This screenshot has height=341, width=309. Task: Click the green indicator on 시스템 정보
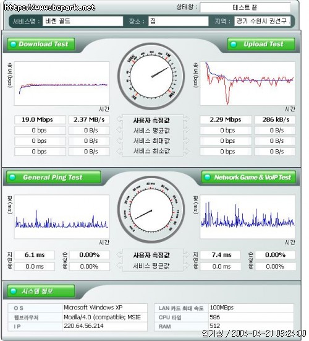click(13, 291)
